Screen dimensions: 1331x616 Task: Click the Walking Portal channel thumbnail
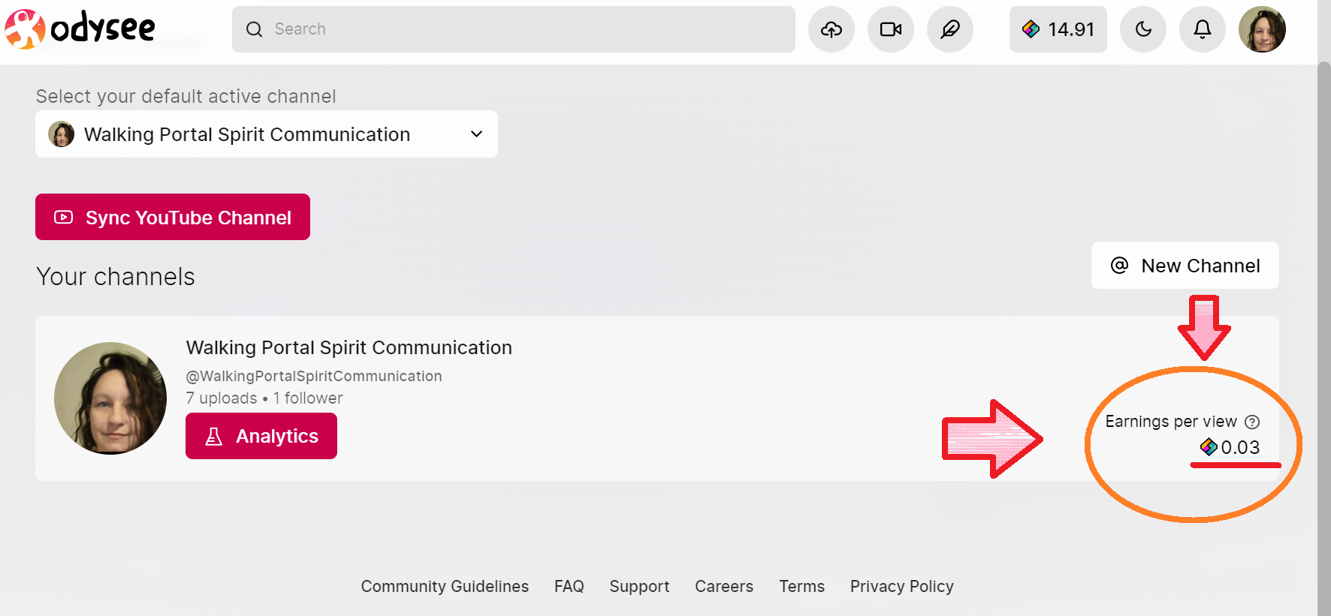coord(110,398)
